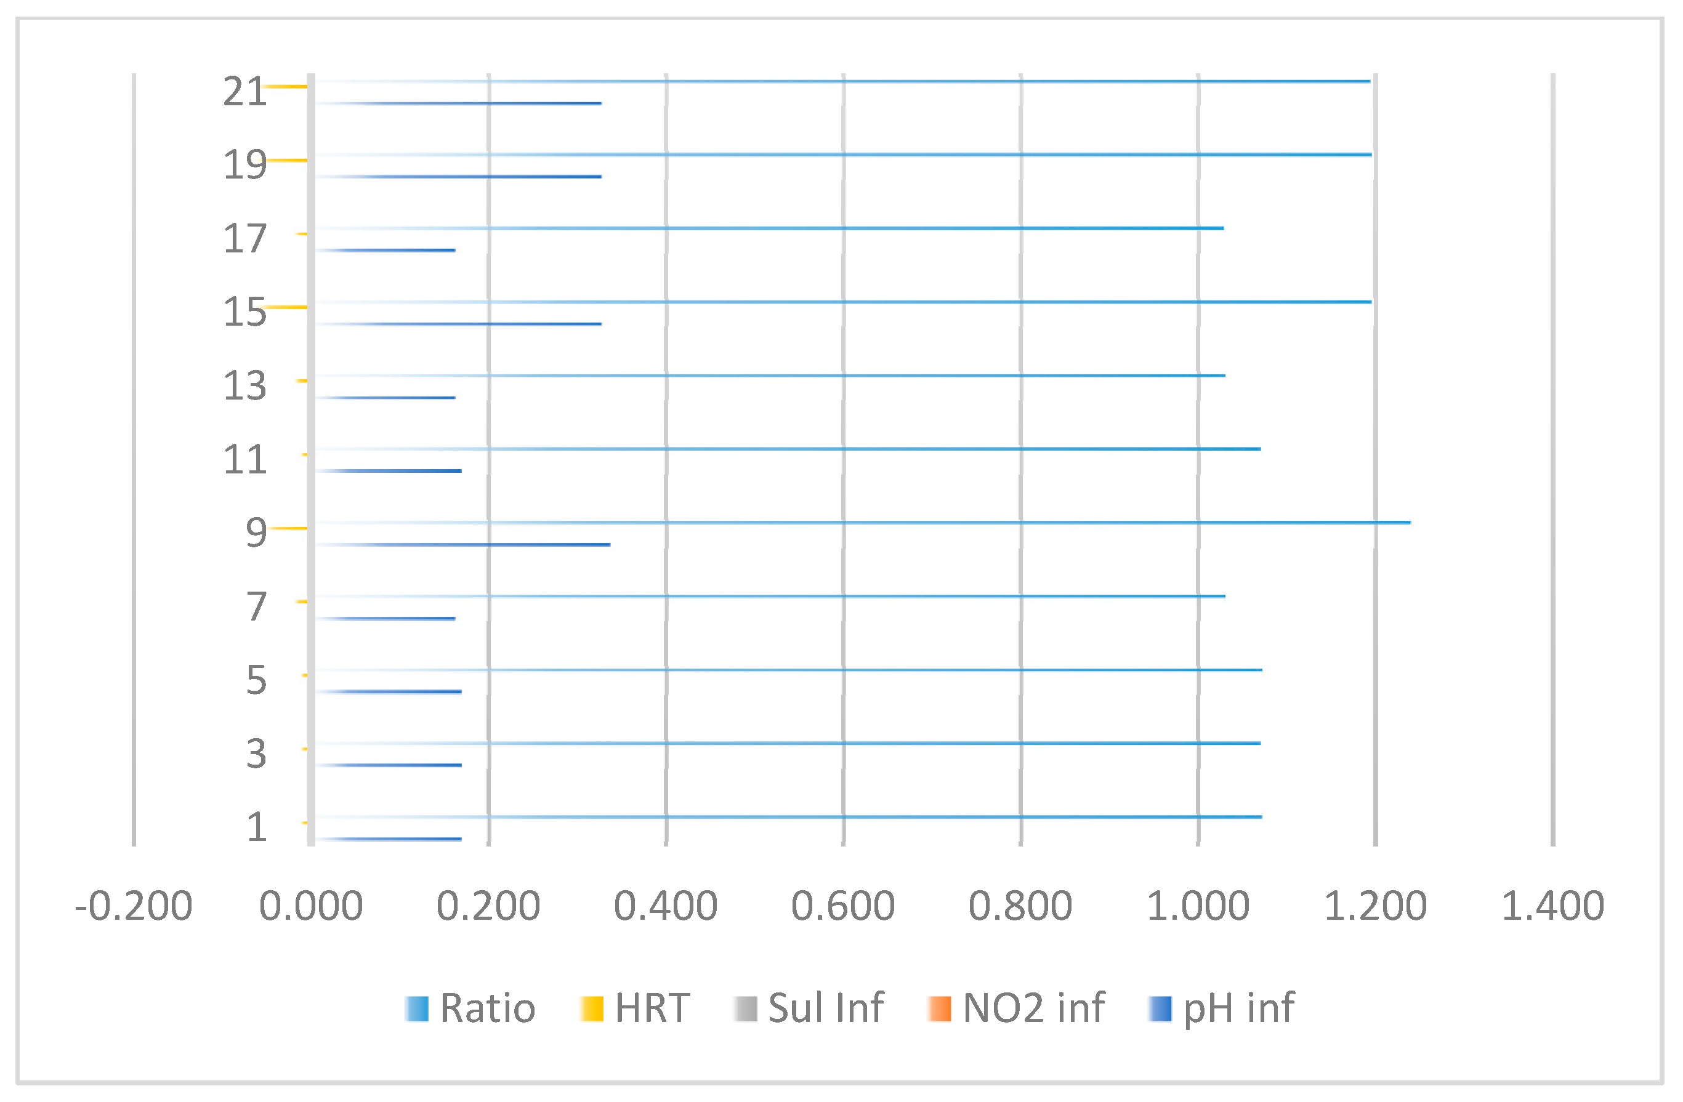Image resolution: width=1683 pixels, height=1102 pixels.
Task: Click category label 21
Action: [x=244, y=92]
